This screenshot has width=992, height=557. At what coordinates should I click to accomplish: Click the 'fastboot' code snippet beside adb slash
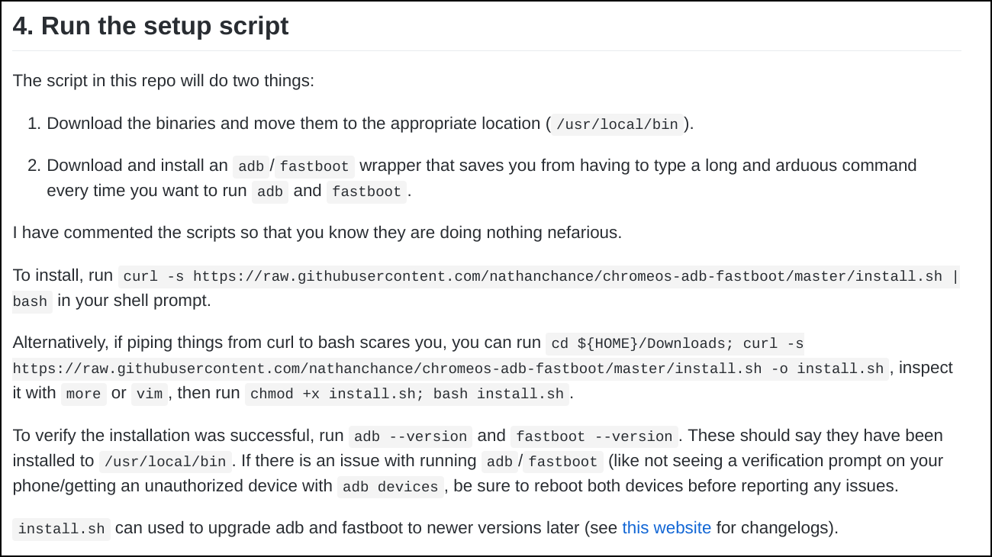pyautogui.click(x=314, y=166)
